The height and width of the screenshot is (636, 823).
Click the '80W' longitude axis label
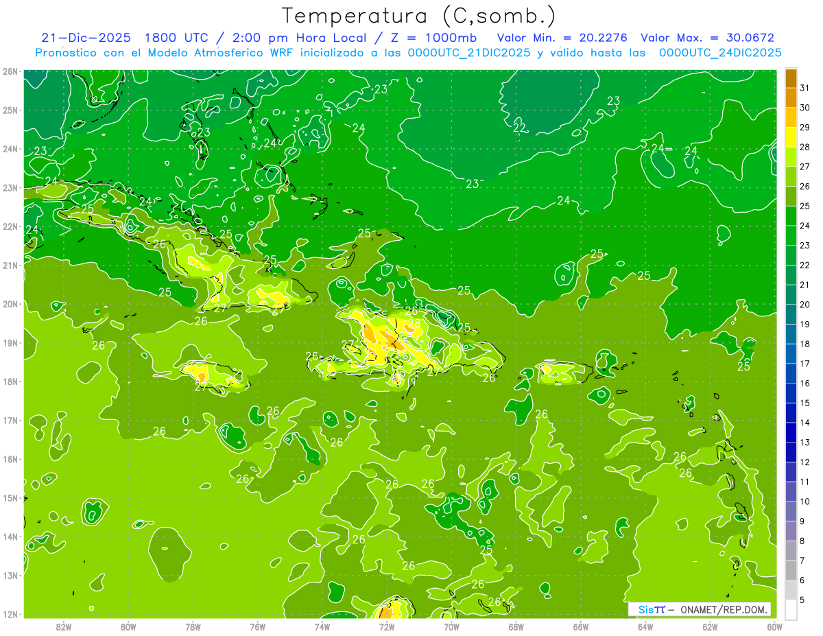tap(128, 626)
